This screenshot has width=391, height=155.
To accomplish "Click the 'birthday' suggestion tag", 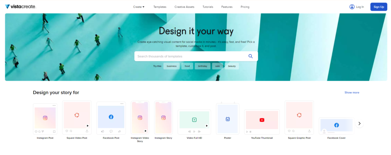I will [x=202, y=66].
